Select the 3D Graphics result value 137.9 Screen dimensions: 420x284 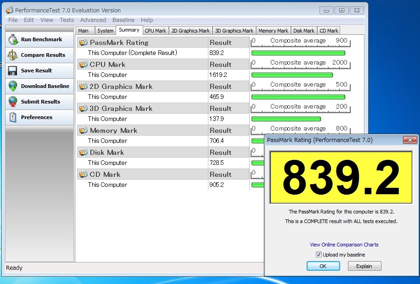(217, 119)
